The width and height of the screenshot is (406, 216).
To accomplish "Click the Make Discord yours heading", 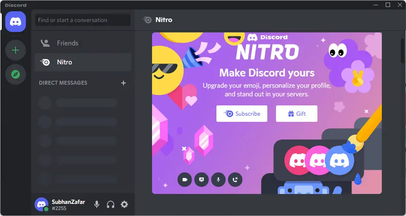I will click(x=267, y=73).
